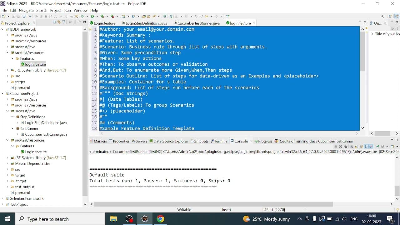
Task: Toggle Show Console on Standard Error change
Action: (x=371, y=147)
